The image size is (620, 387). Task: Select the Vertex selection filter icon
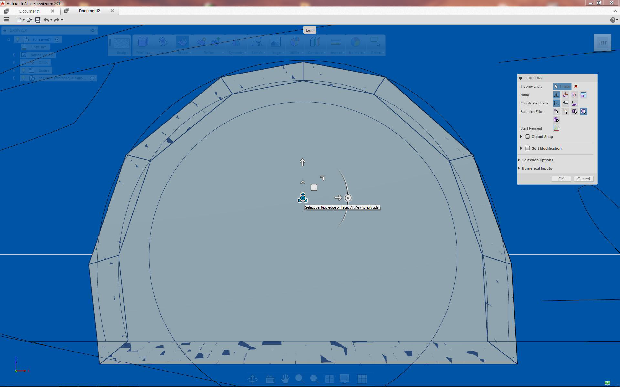pyautogui.click(x=556, y=112)
